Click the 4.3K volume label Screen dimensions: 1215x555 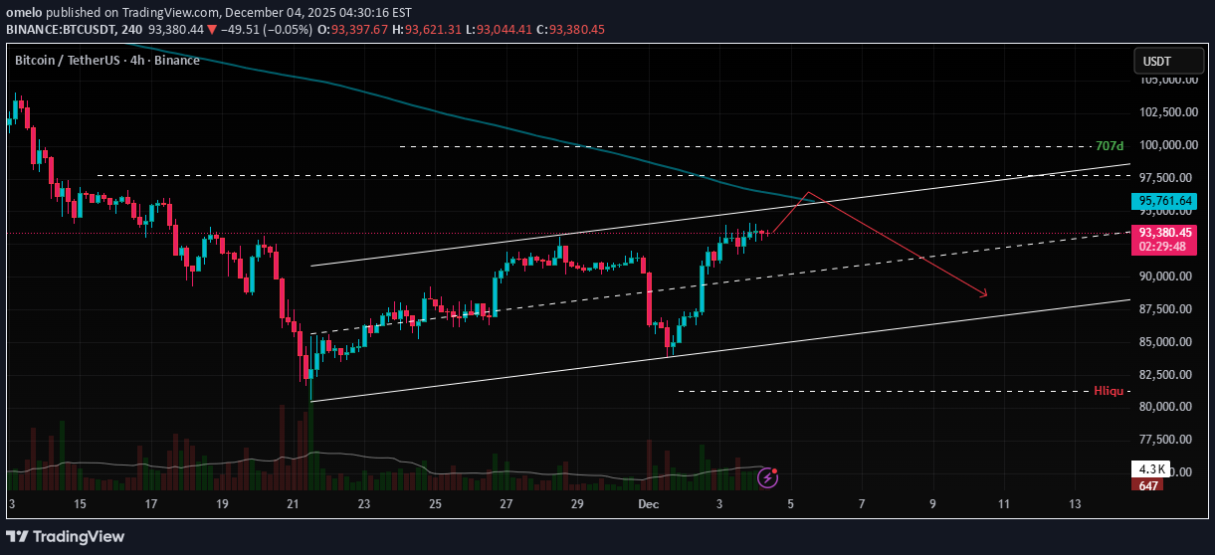click(1150, 469)
